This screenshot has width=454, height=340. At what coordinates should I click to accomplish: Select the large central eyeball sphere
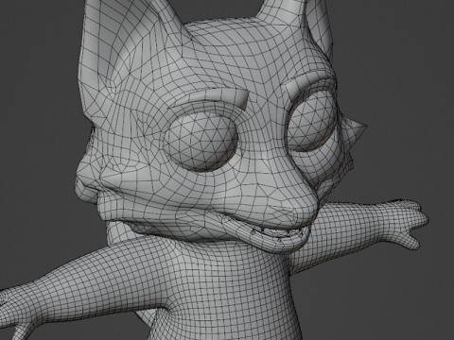point(201,143)
